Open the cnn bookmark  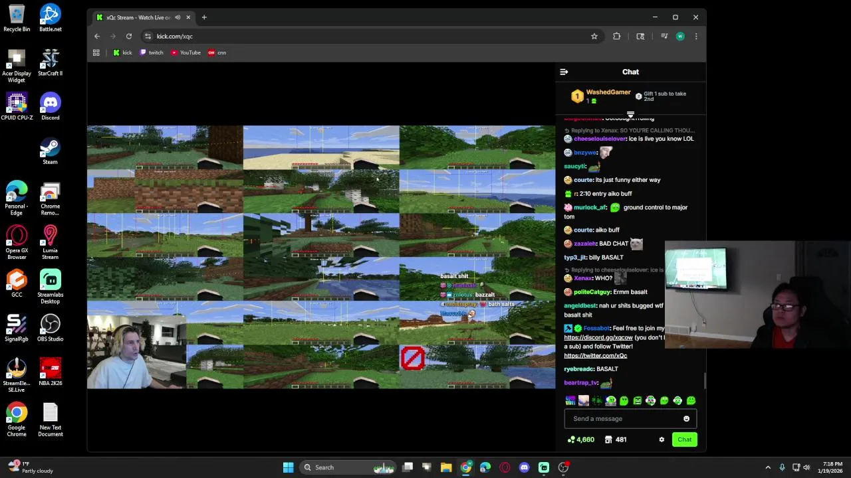(217, 52)
